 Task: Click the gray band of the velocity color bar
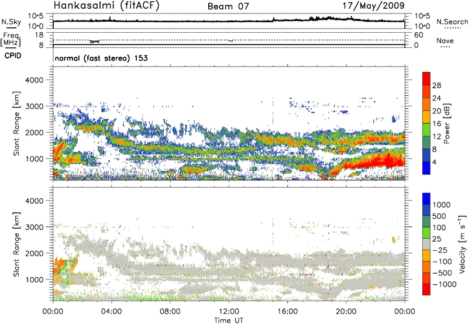coord(426,244)
